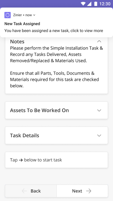The image size is (113, 201).
Task: Tap the Notes section heading
Action: 17,41
